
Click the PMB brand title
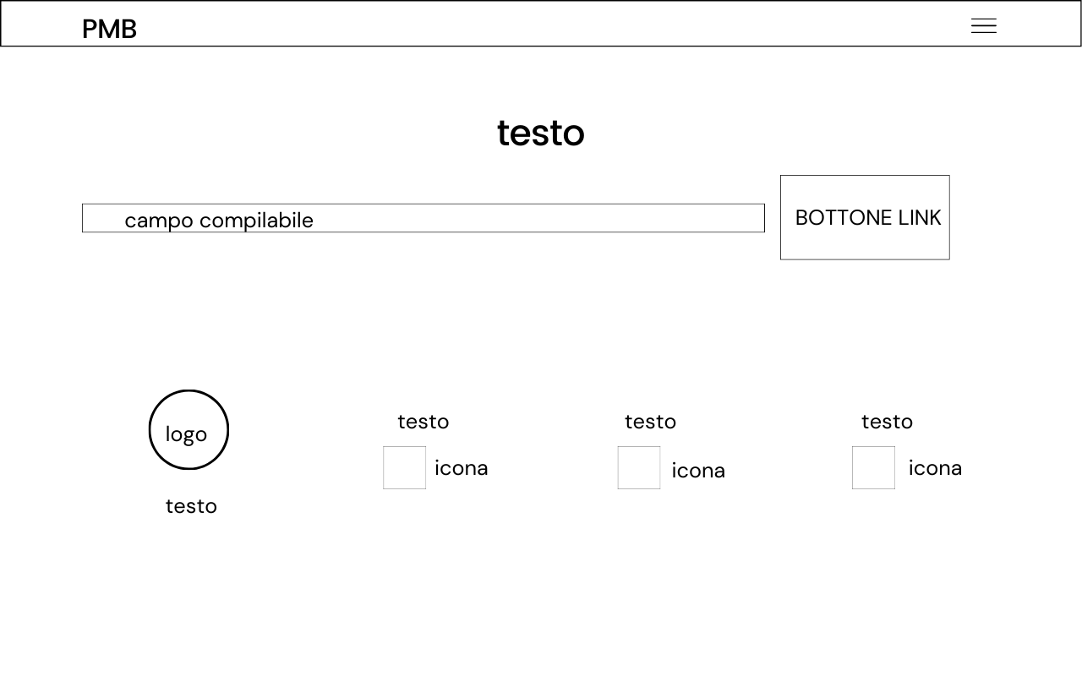coord(109,29)
